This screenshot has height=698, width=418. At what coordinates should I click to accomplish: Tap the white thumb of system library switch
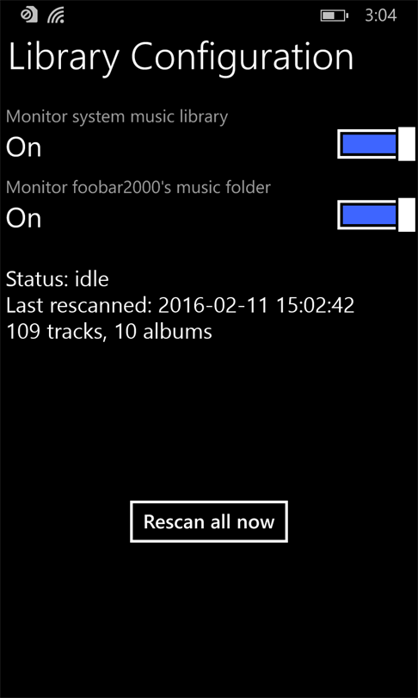(407, 144)
